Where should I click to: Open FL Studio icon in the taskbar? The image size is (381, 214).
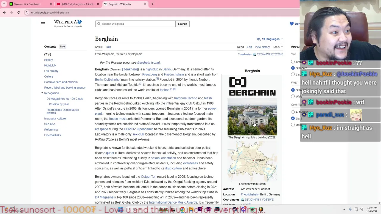click(261, 210)
